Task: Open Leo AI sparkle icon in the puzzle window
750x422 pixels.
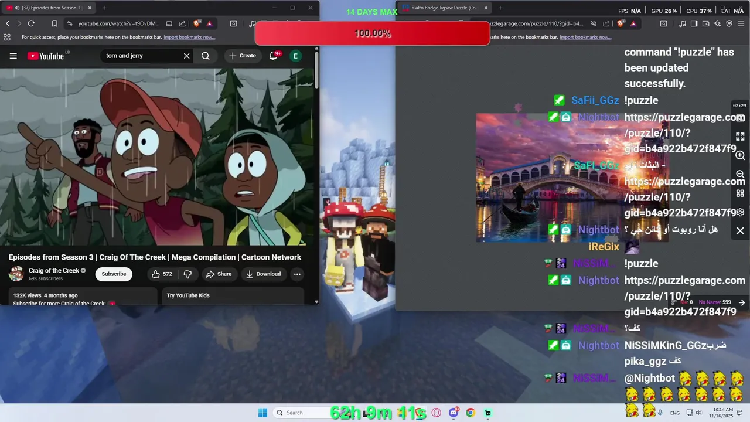Action: (x=717, y=23)
